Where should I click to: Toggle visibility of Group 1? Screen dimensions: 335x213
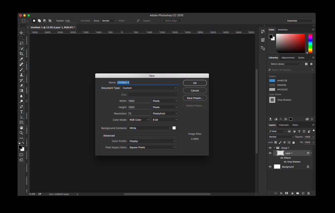270,148
